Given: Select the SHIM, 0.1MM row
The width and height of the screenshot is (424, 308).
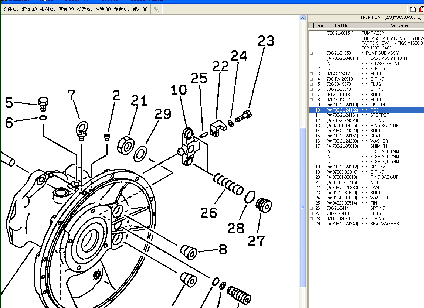Looking at the screenshot, I should (366, 151).
